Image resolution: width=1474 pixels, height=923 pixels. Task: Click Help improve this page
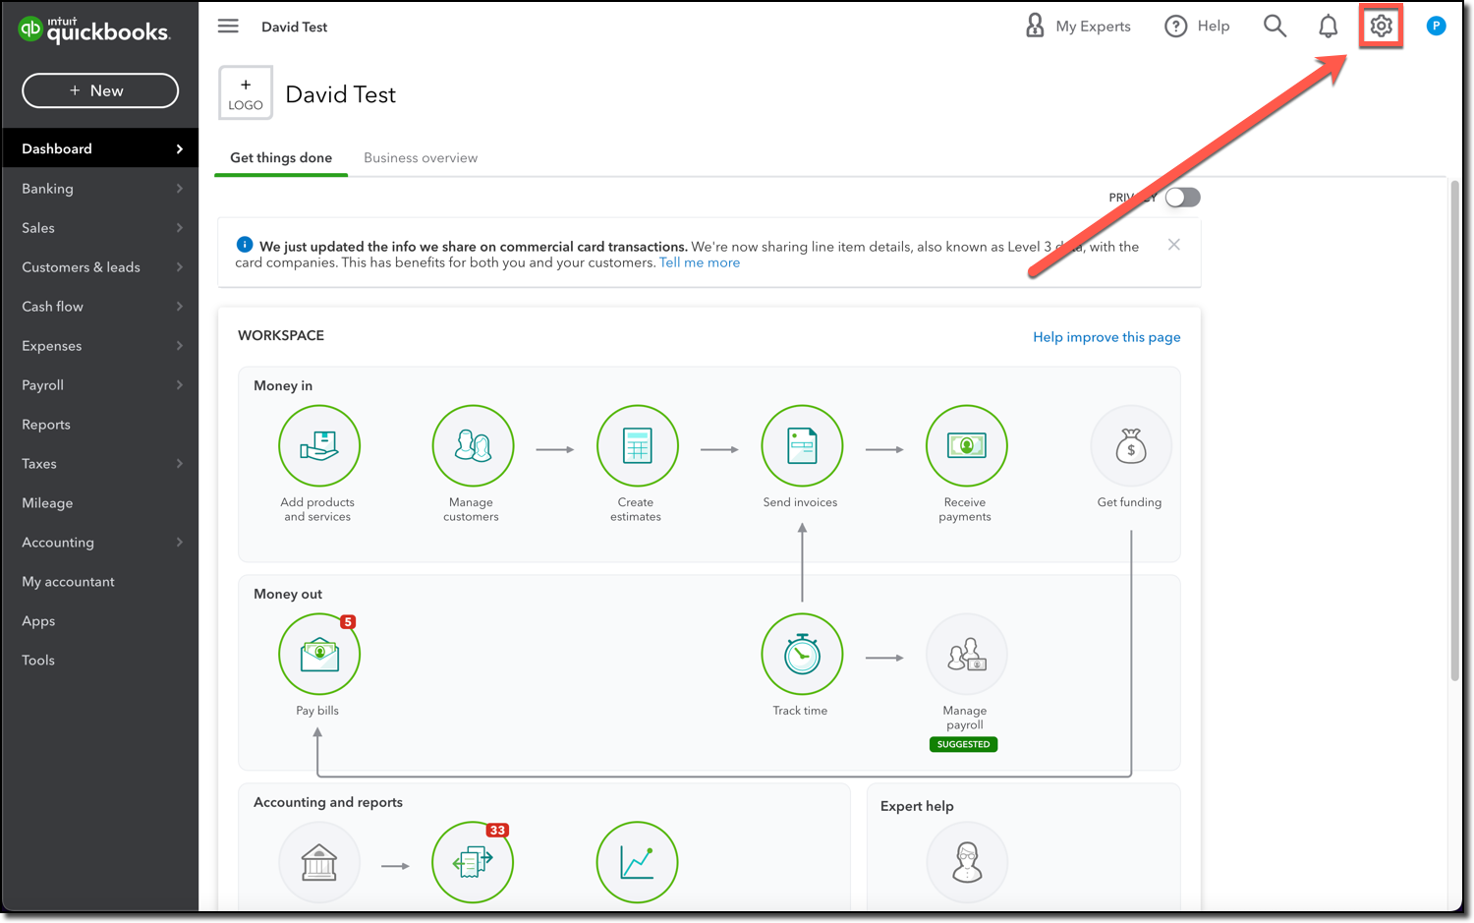1106,336
